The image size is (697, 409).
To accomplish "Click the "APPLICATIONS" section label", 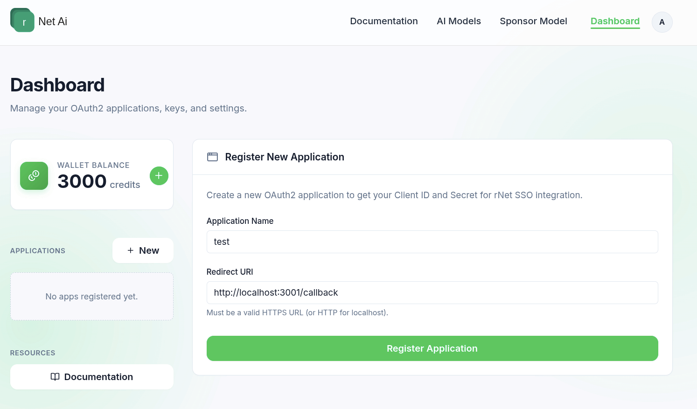I will [x=38, y=251].
